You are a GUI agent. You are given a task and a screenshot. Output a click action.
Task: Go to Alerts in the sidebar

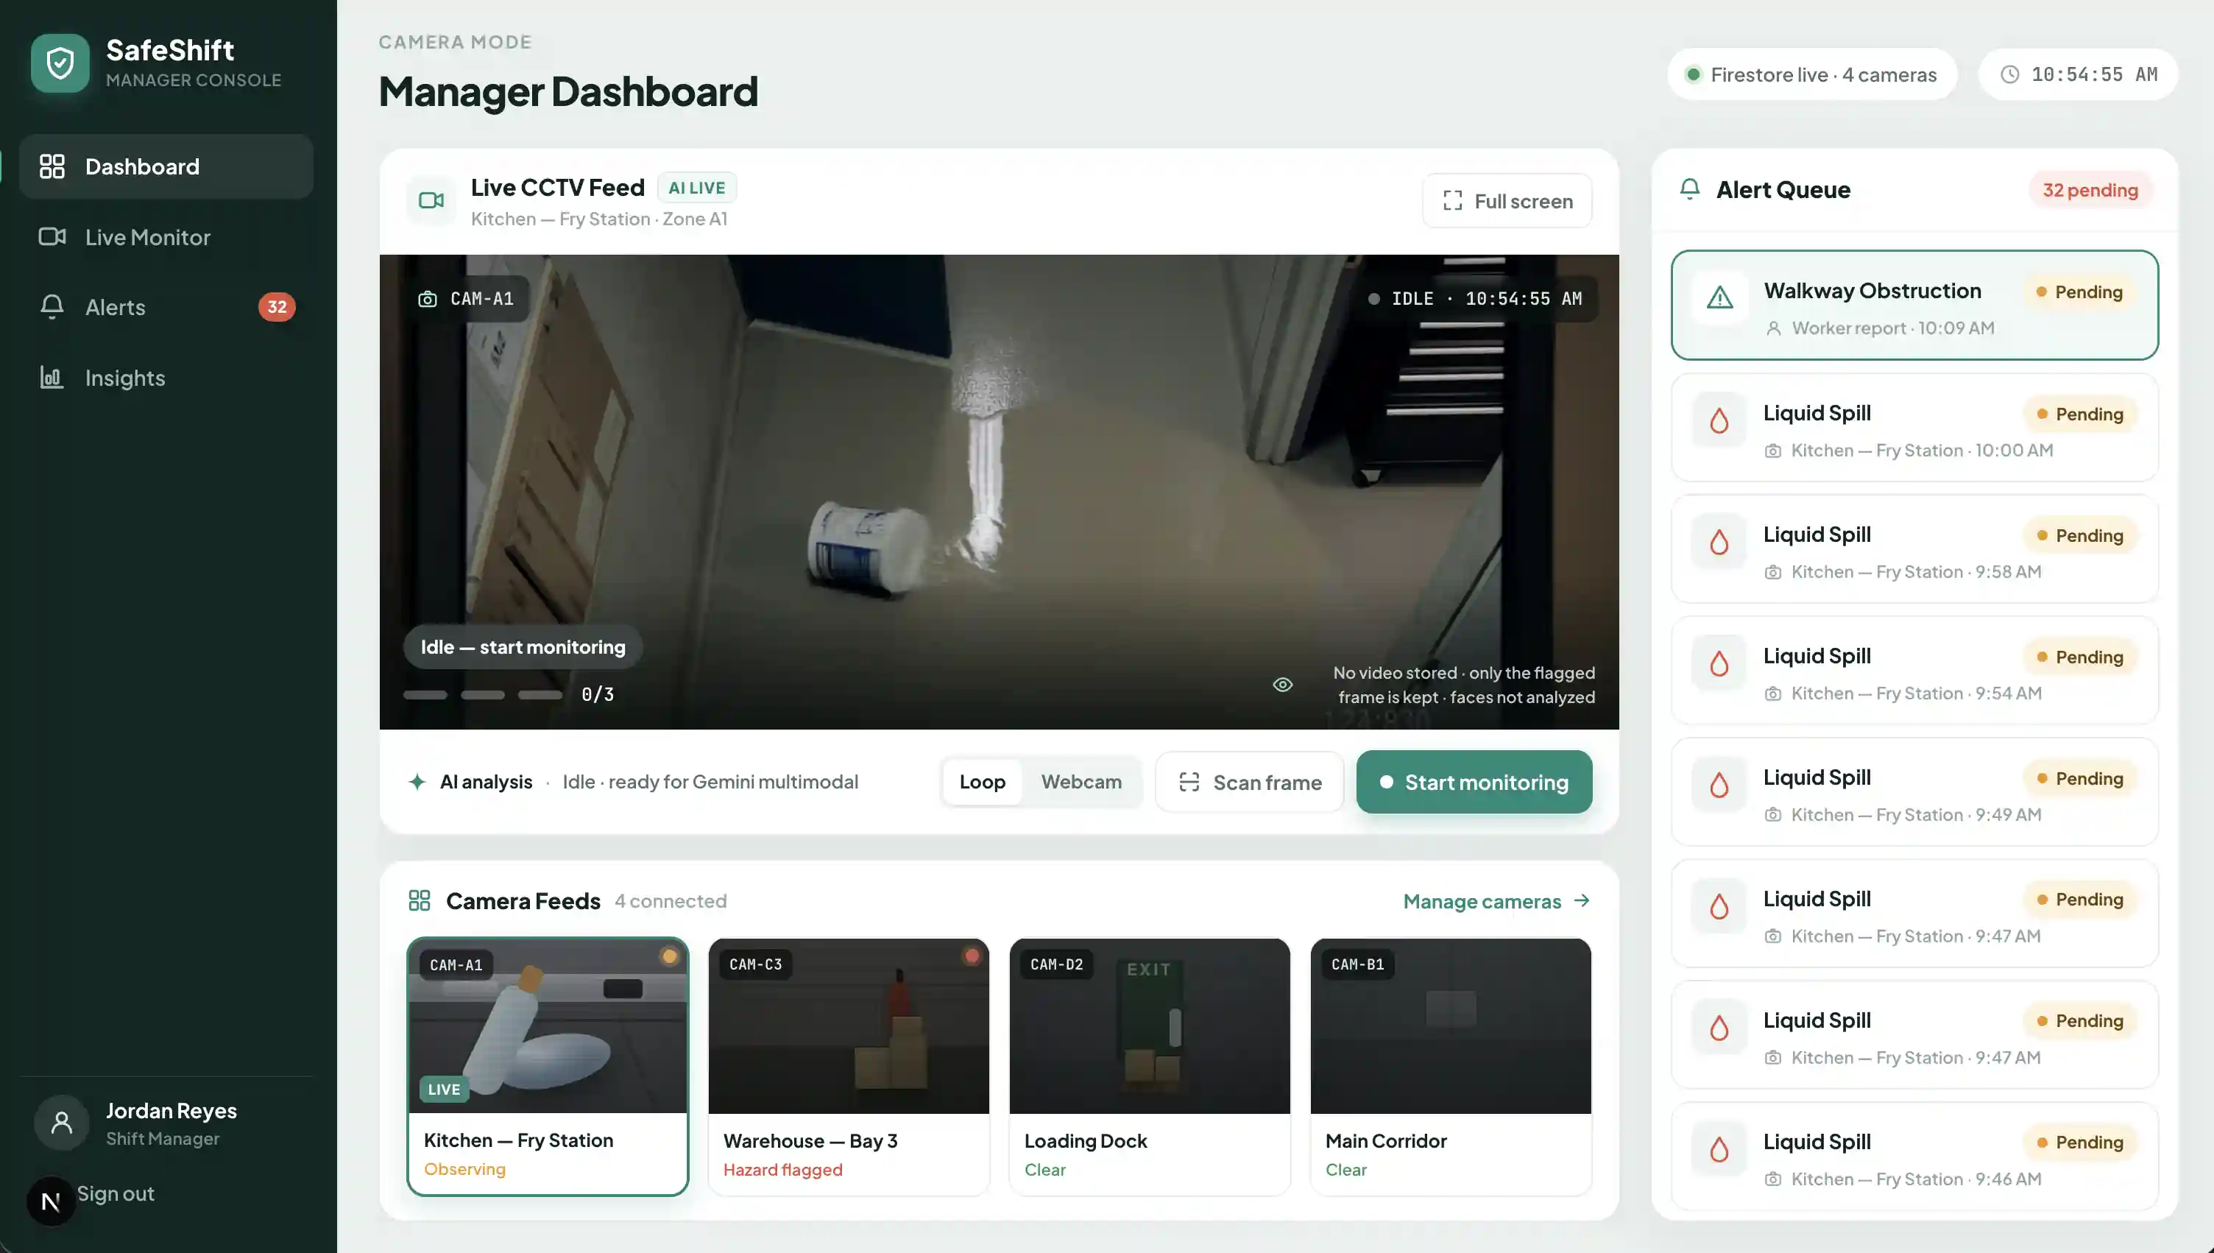point(166,307)
